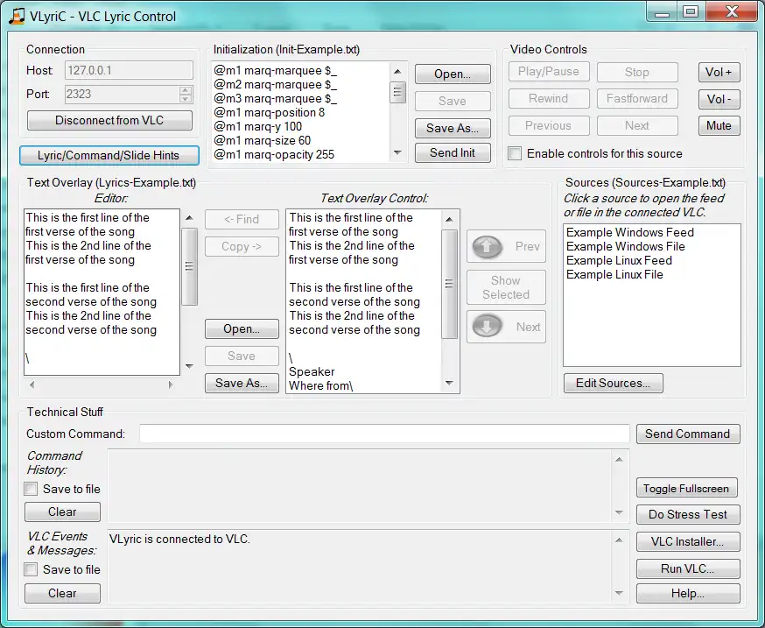Image resolution: width=765 pixels, height=628 pixels.
Task: Click the Save button in Initialization section
Action: [x=453, y=101]
